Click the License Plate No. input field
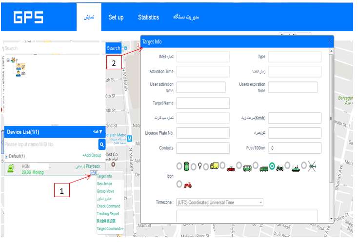 203,133
